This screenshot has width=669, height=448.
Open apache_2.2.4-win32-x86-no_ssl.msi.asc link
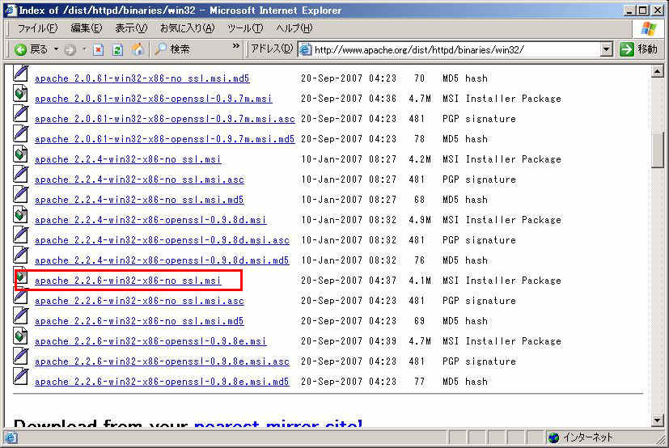click(139, 180)
